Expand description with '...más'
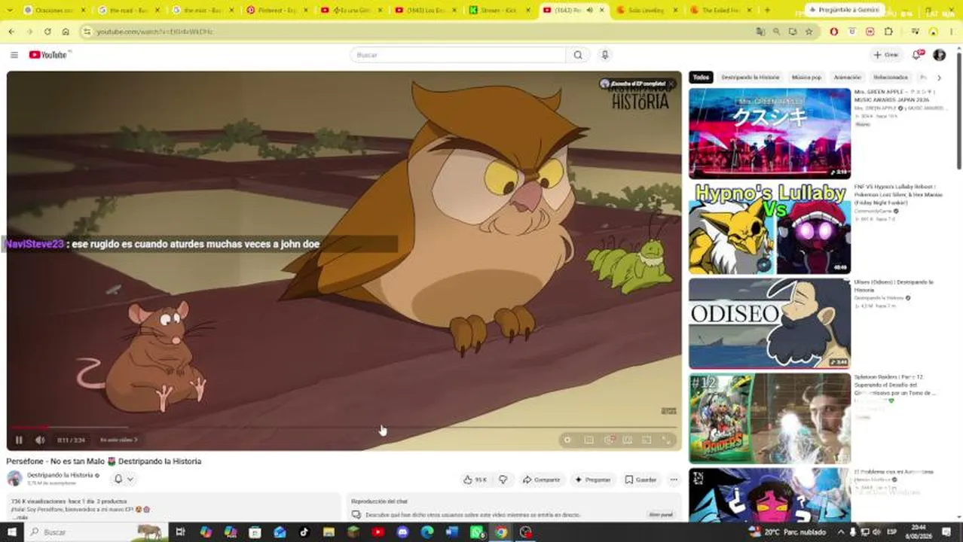The width and height of the screenshot is (963, 542). [x=20, y=517]
